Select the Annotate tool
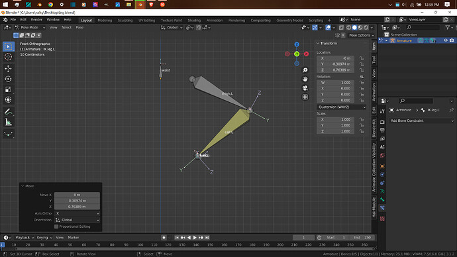Screen dimensions: 457x257 click(9, 111)
